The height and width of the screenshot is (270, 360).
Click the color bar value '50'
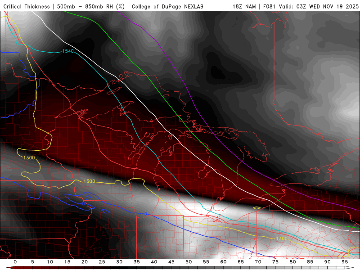point(189,262)
